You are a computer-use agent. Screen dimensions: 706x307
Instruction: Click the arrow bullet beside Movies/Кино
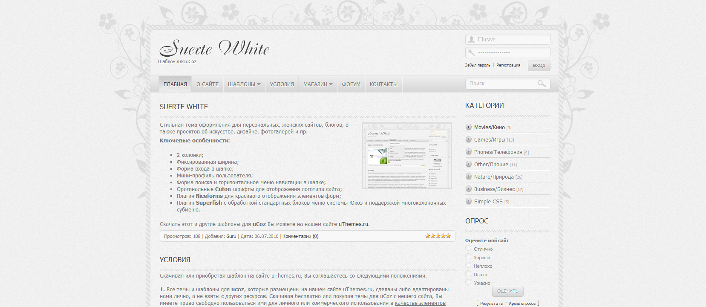click(x=469, y=127)
